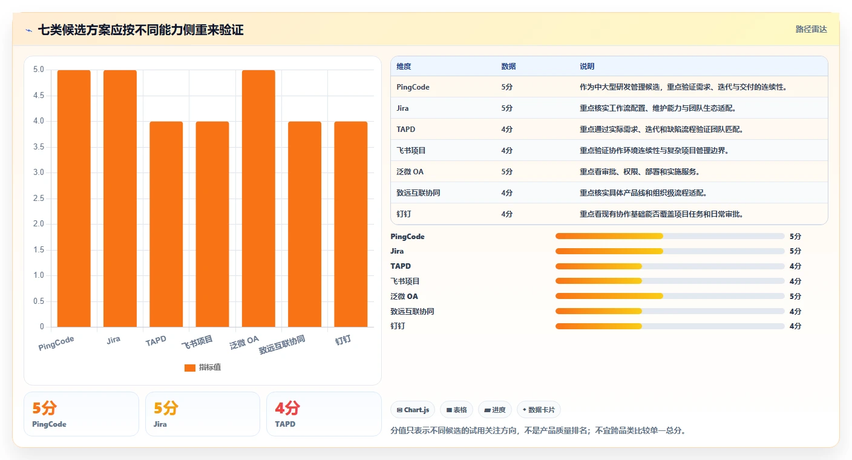Image resolution: width=852 pixels, height=460 pixels.
Task: Click the 进度 tag chip
Action: tap(495, 410)
